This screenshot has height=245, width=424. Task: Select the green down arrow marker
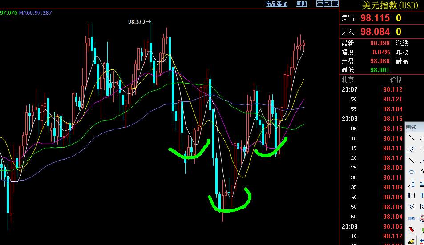pos(422,229)
